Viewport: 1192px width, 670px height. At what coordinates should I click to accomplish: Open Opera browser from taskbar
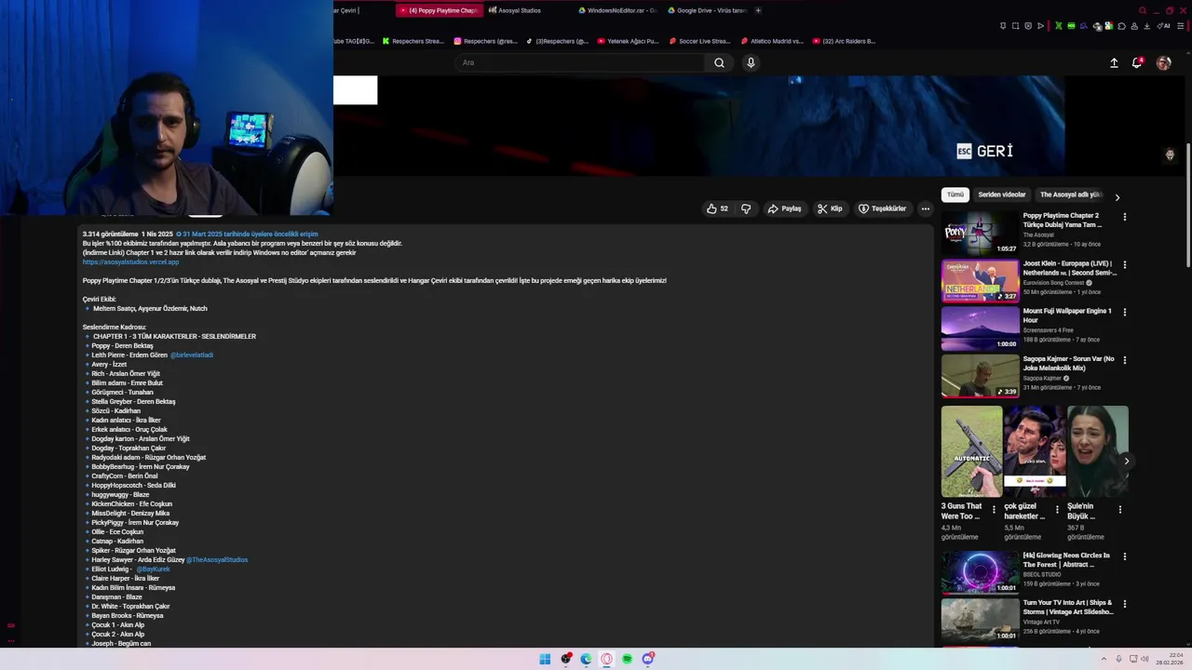(606, 659)
